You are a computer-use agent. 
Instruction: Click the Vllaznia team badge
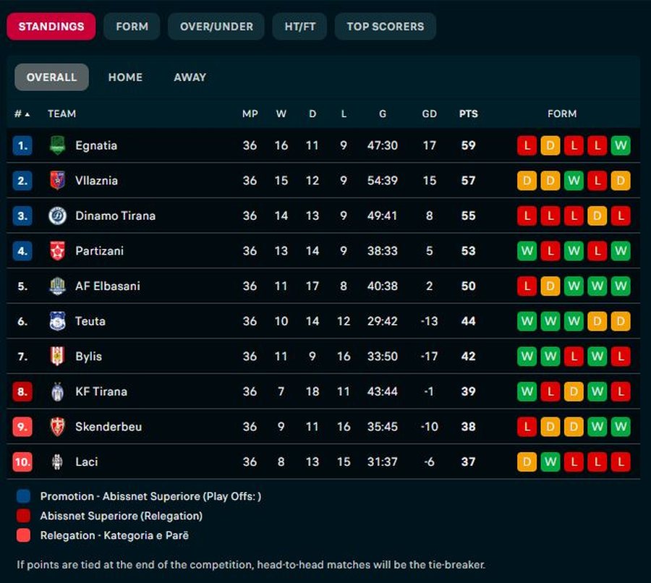click(x=57, y=180)
